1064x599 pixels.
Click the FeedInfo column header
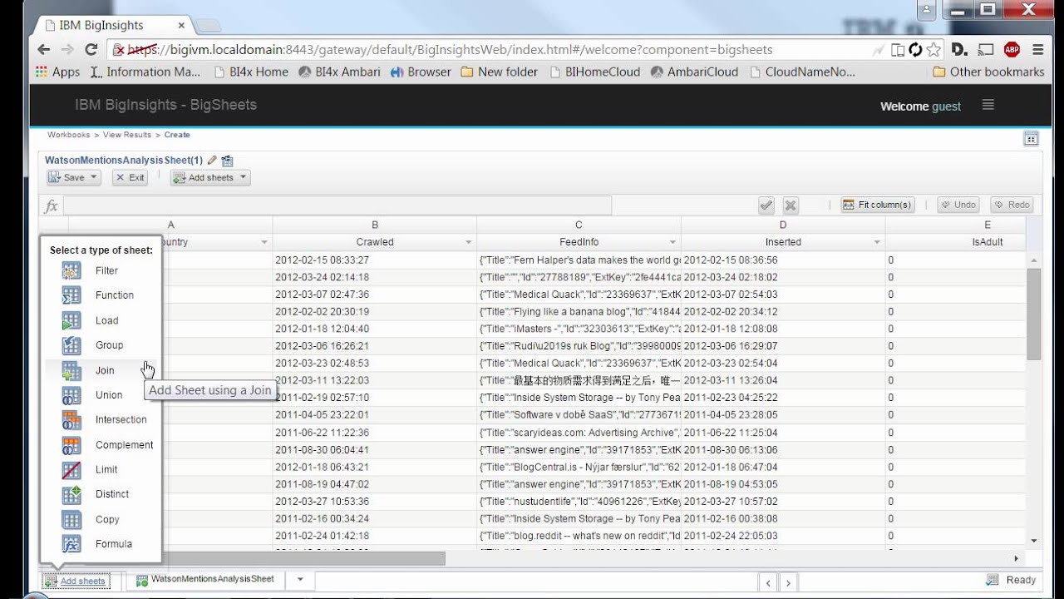tap(579, 242)
